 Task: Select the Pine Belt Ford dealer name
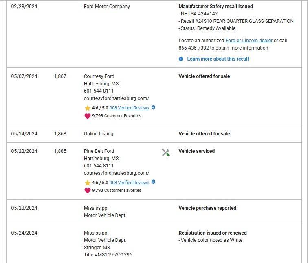tap(99, 151)
